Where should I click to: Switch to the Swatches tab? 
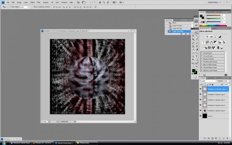click(x=210, y=12)
